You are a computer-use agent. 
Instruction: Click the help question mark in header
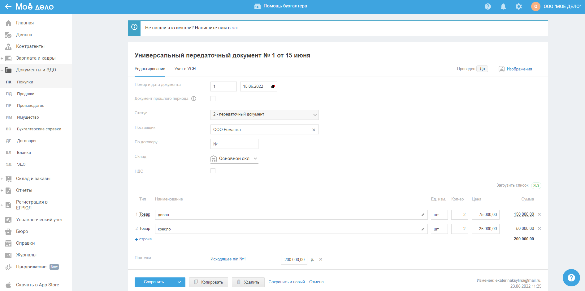coord(488,6)
